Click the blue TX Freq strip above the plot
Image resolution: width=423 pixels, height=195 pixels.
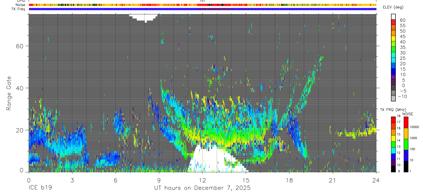pos(203,9)
